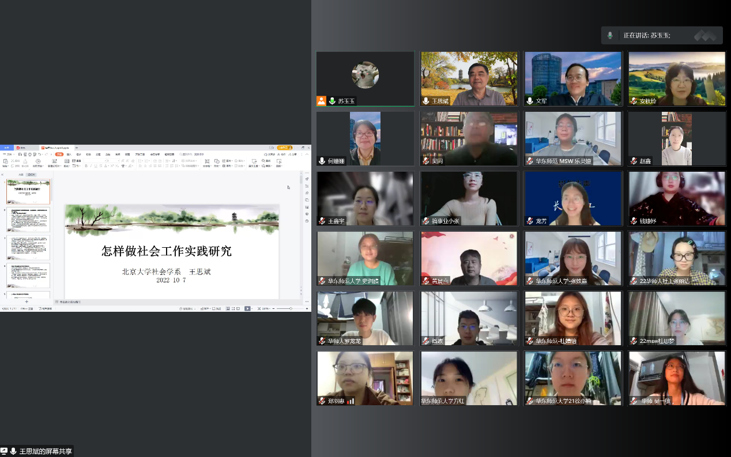Toggle bold formatting in the WPS ribbon
731x457 pixels.
point(86,166)
